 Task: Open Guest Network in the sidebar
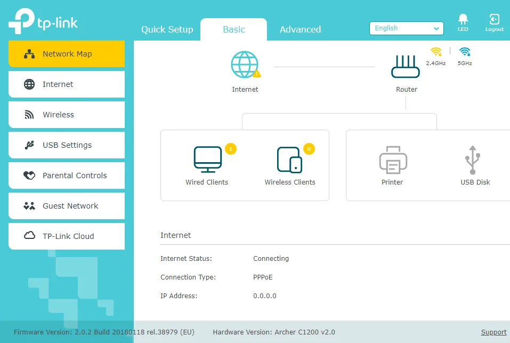coord(67,206)
